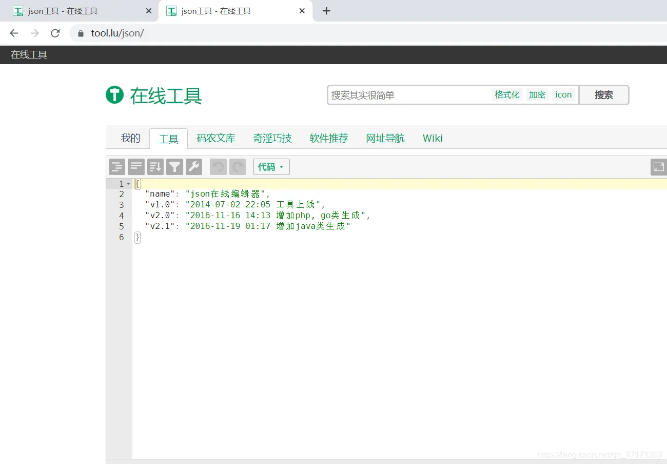Compact the JSON with the compress icon

pos(136,167)
